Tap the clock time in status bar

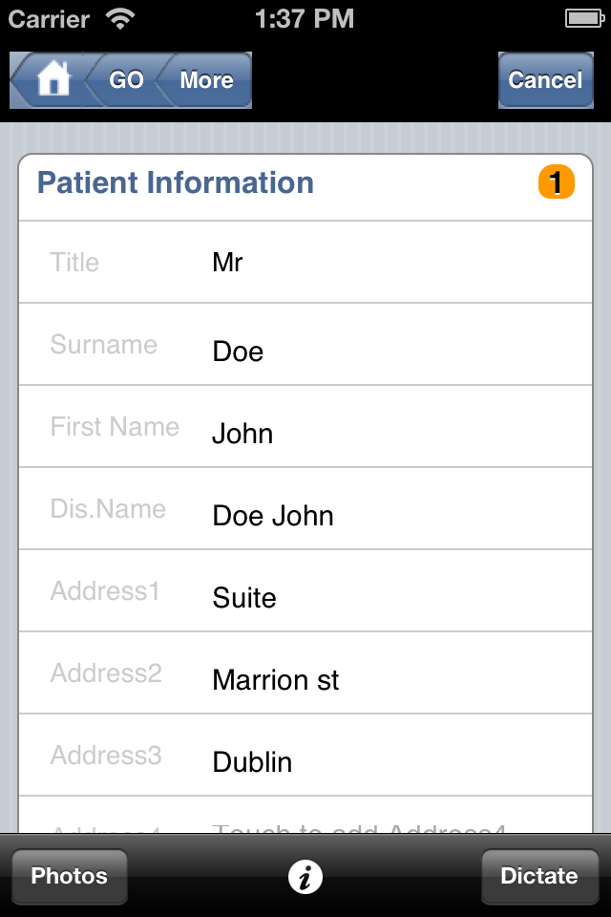pos(305,19)
